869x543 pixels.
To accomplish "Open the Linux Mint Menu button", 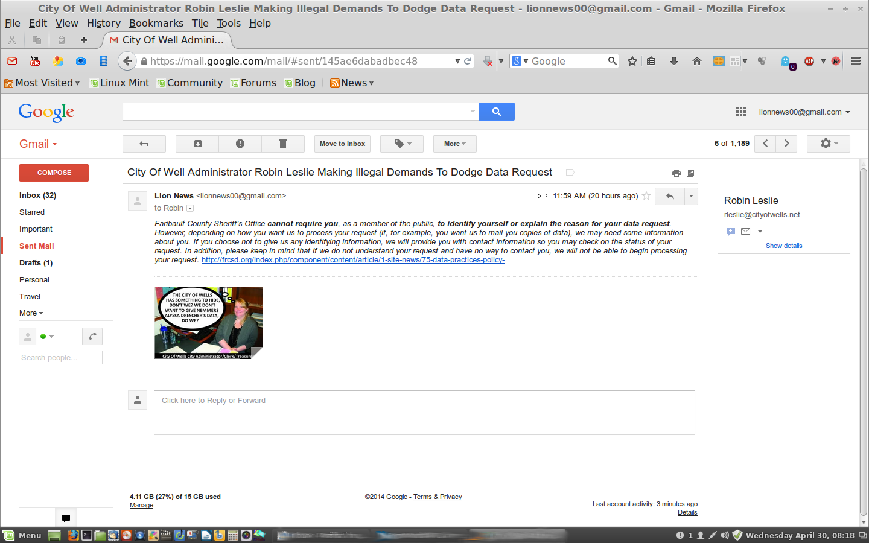I will 22,535.
